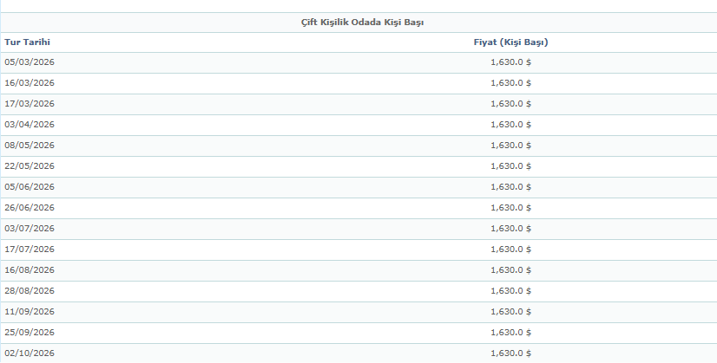
Task: Select the 05/03/2026 tour date
Action: point(30,62)
